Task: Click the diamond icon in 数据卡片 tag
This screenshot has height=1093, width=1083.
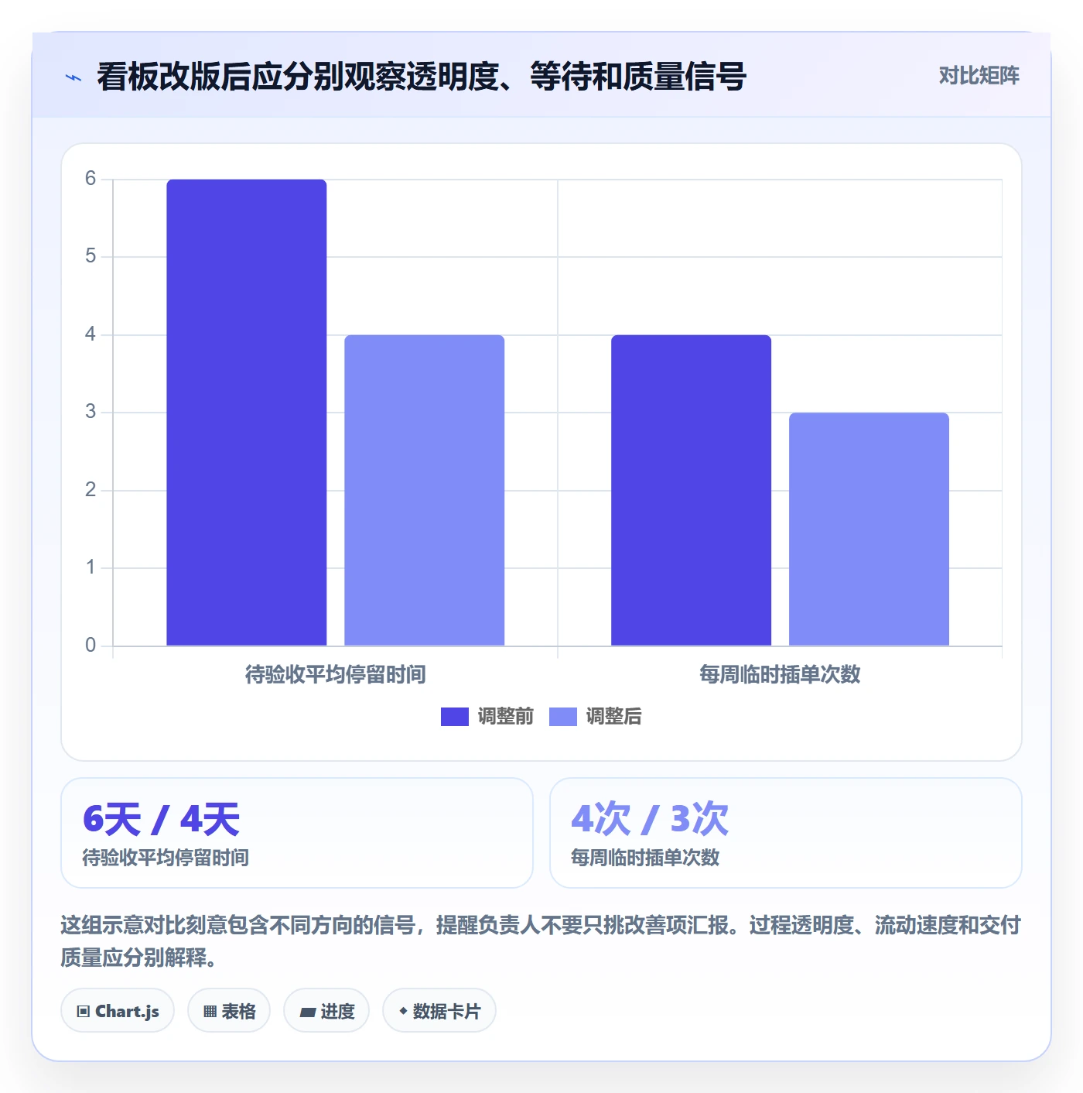Action: point(403,1011)
